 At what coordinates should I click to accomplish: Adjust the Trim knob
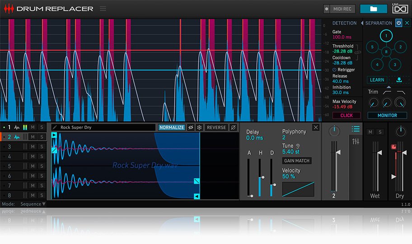pyautogui.click(x=373, y=103)
